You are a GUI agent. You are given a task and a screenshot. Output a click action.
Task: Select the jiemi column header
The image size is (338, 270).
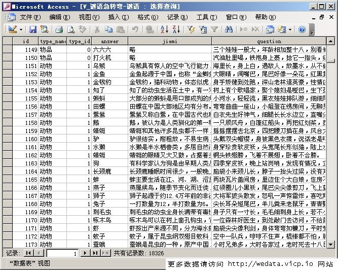170,41
